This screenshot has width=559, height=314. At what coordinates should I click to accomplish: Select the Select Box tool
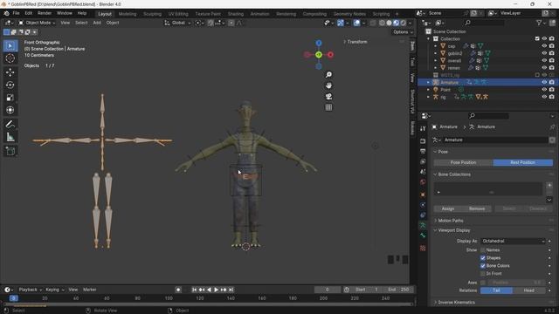10,46
